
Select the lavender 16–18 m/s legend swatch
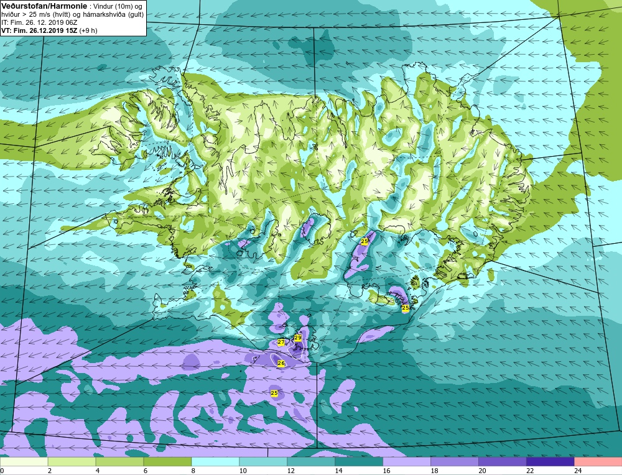pos(407,462)
